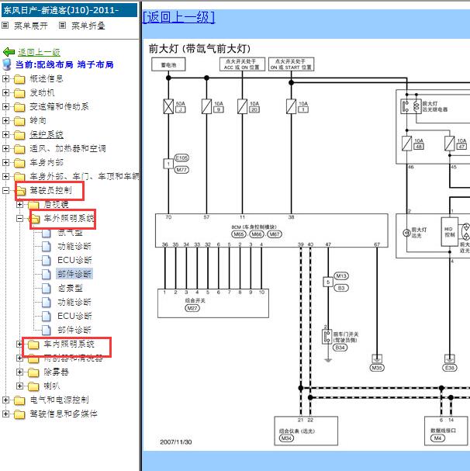Expand the 保护系统 node
The image size is (470, 471).
(x=5, y=134)
